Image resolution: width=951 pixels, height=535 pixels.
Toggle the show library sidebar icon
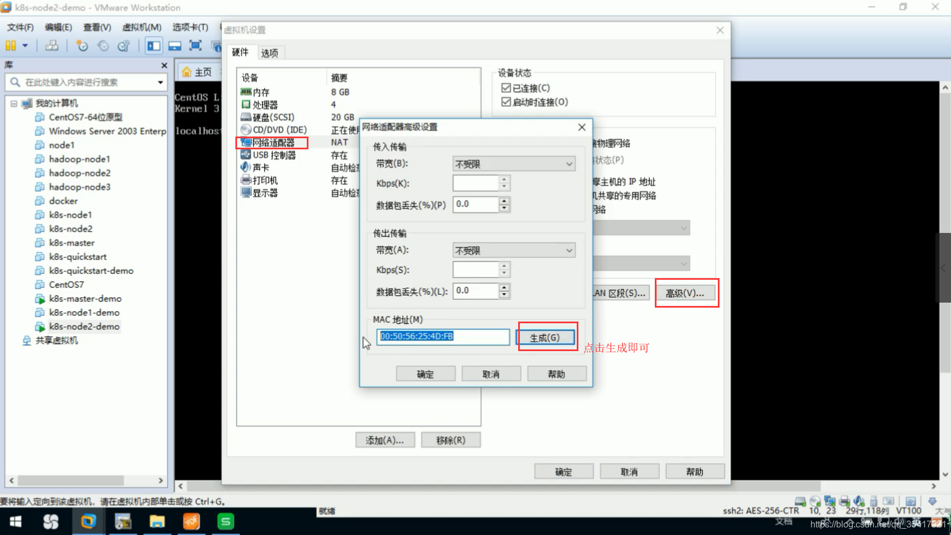(153, 46)
